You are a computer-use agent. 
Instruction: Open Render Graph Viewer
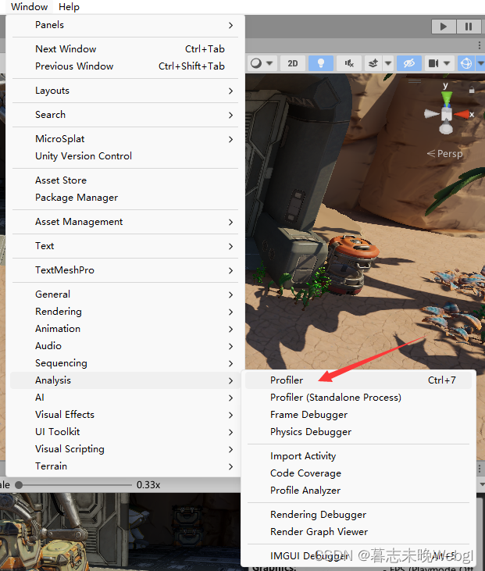[x=358, y=532]
